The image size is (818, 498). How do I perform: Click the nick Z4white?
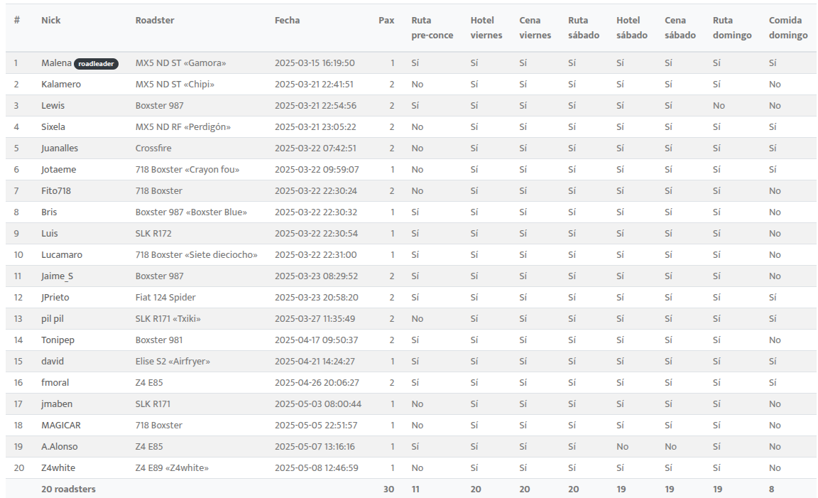point(58,468)
